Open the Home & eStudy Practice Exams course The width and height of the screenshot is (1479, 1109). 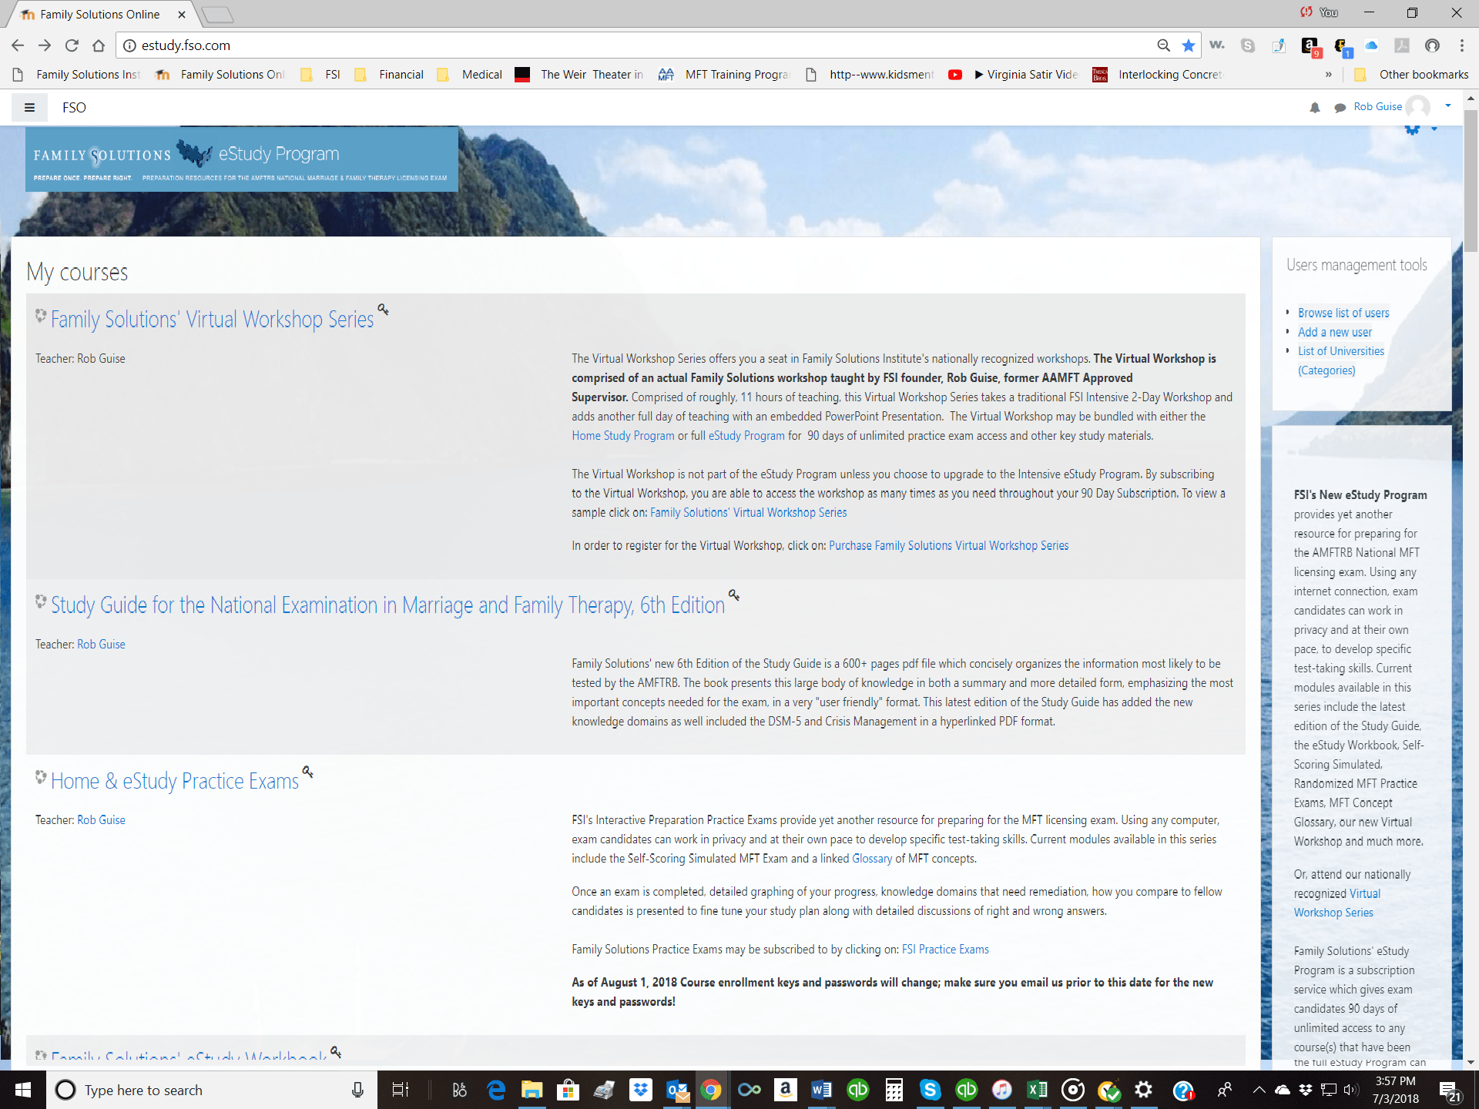point(175,781)
